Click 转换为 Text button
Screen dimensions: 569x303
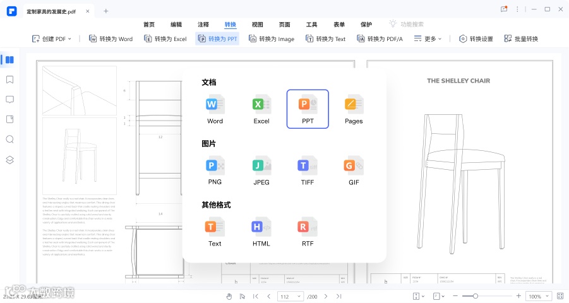(325, 39)
